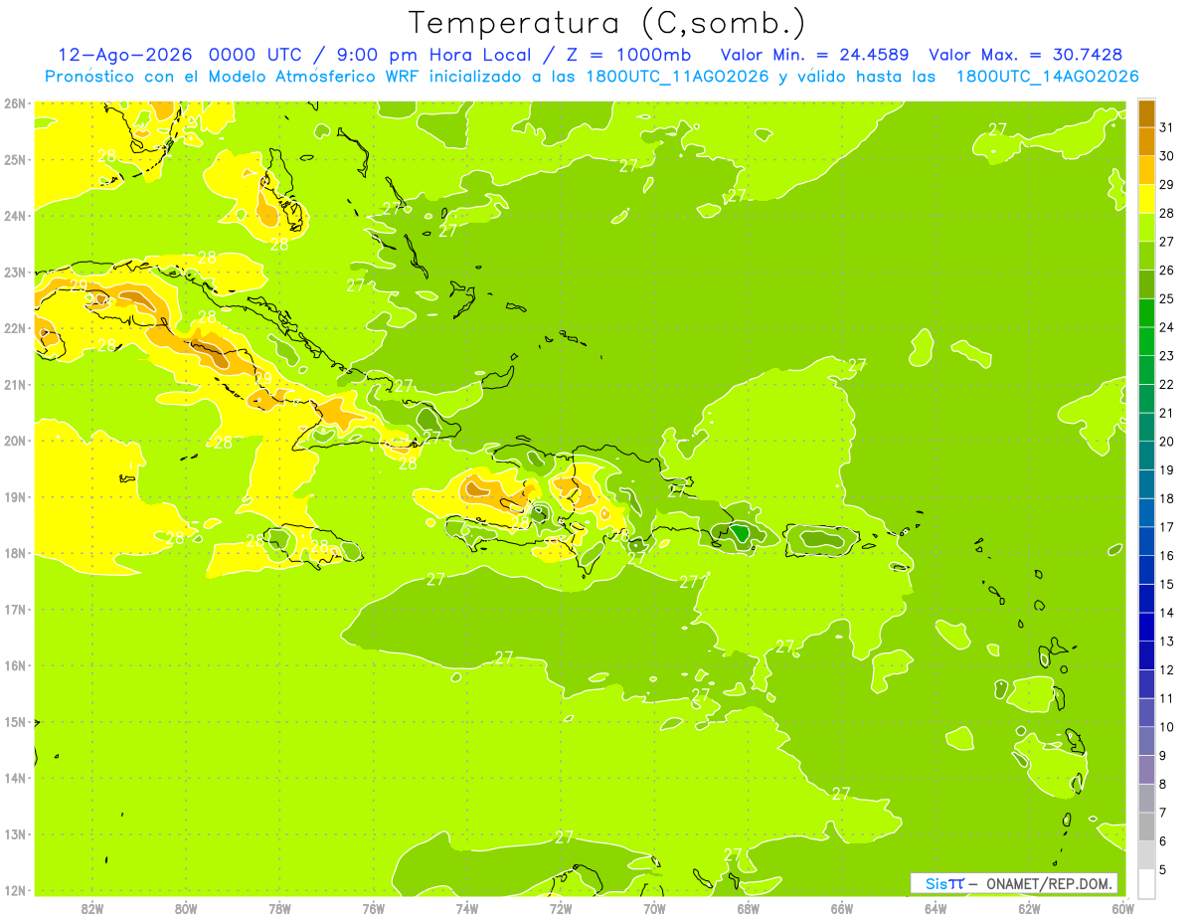The width and height of the screenshot is (1193, 922).
Task: Click the "60W" longitude axis label
Action: pos(1123,908)
